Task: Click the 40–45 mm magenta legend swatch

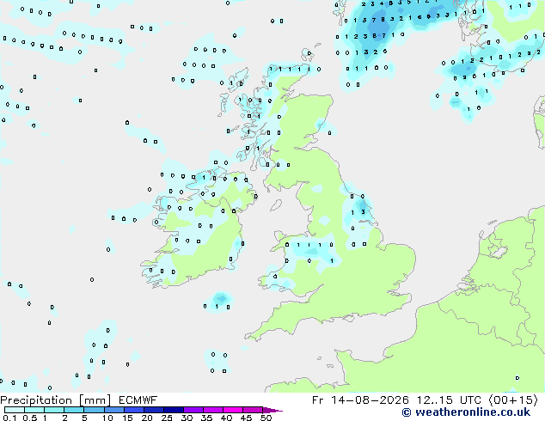Action: 233,410
